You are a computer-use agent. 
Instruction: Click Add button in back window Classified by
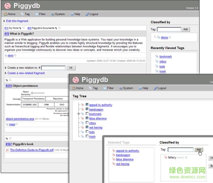tap(185, 29)
